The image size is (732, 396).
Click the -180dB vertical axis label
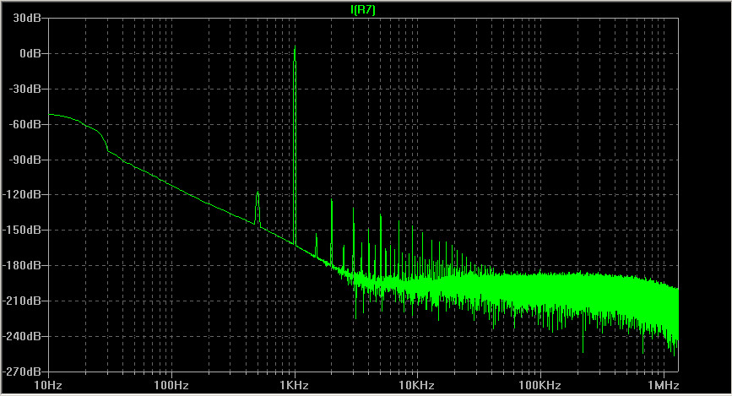tap(23, 265)
